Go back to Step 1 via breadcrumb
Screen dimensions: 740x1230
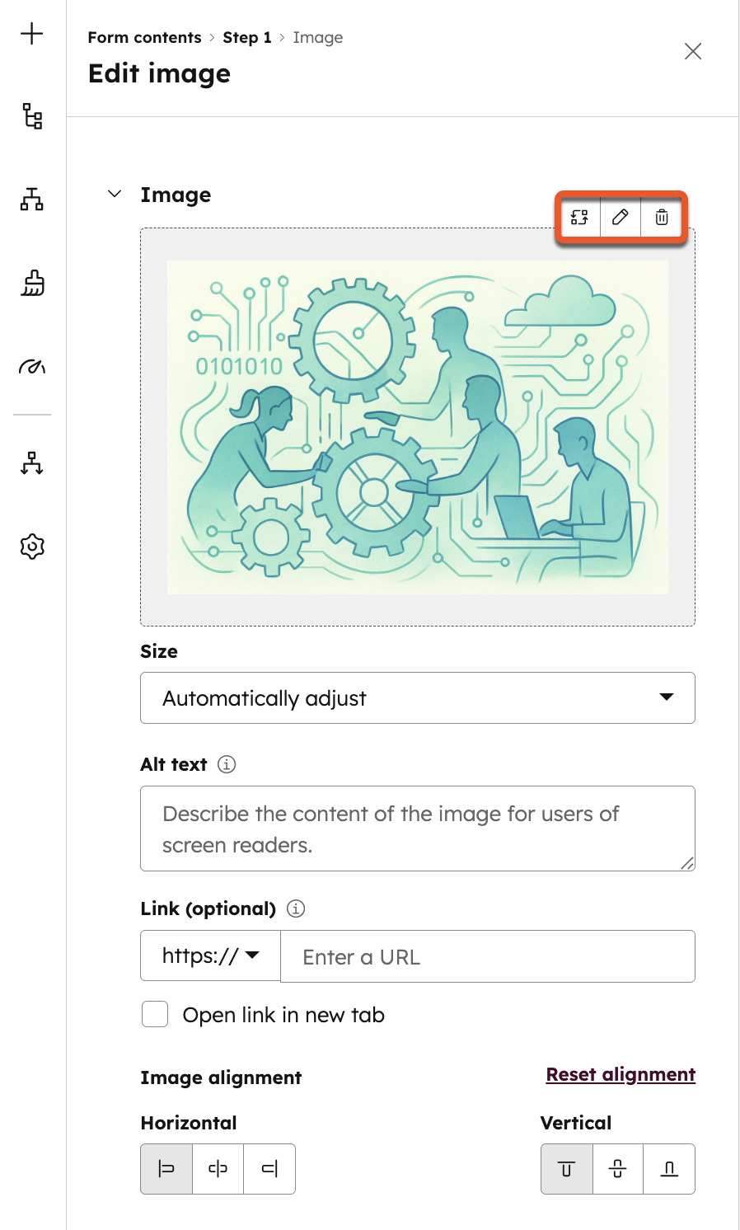247,37
